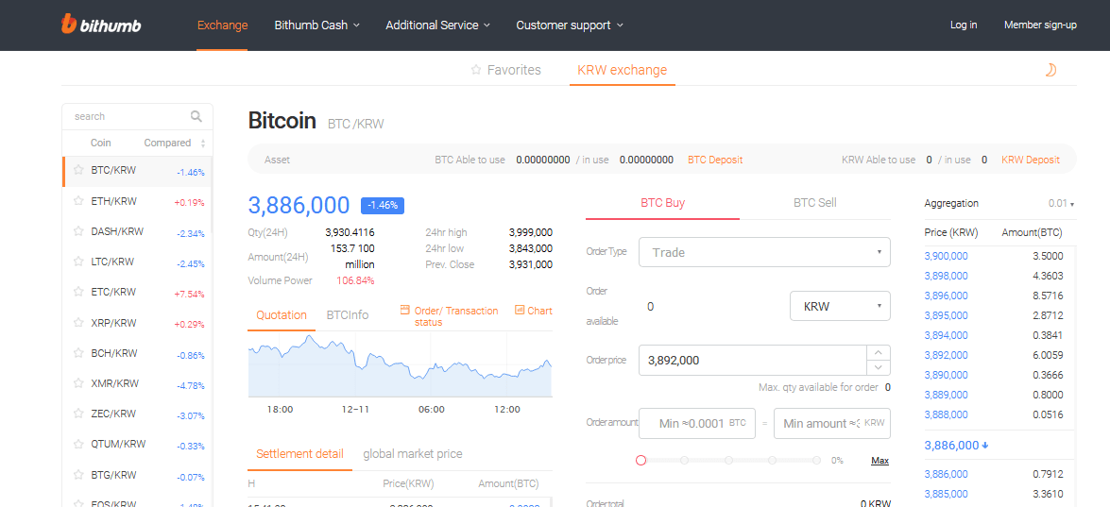The image size is (1110, 507).
Task: Open the global market price tab
Action: [413, 454]
